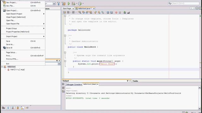The image size is (202, 113).
Task: Open dropdown arrow beside Profile Main Project
Action: click(83, 3)
